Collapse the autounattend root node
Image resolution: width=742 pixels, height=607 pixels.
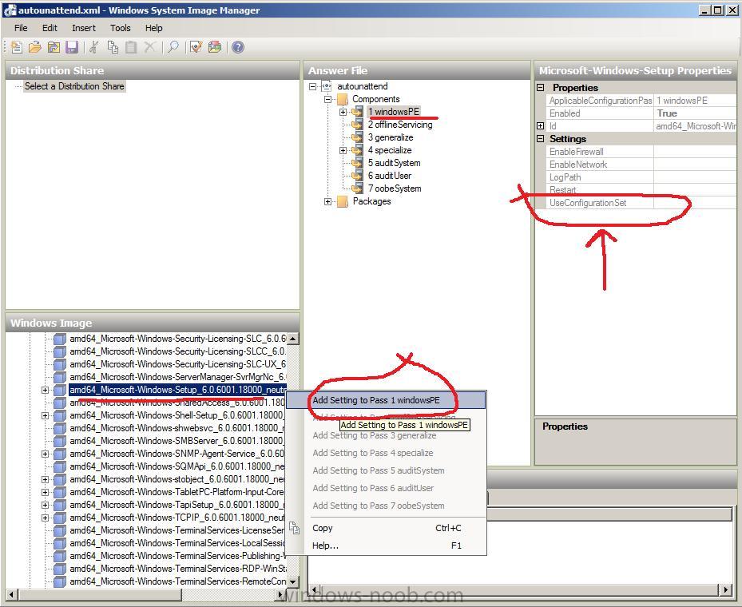pos(312,86)
